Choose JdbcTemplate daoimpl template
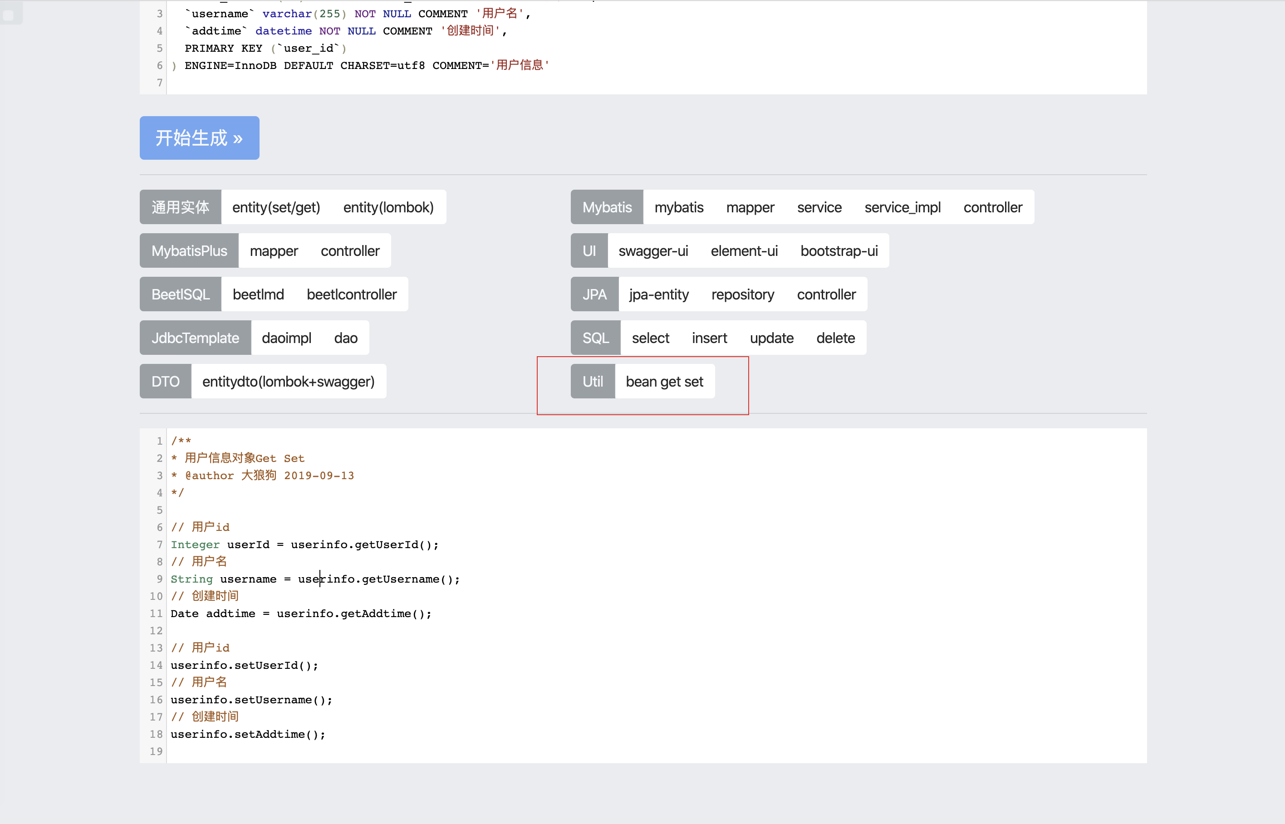Viewport: 1285px width, 824px height. (286, 338)
